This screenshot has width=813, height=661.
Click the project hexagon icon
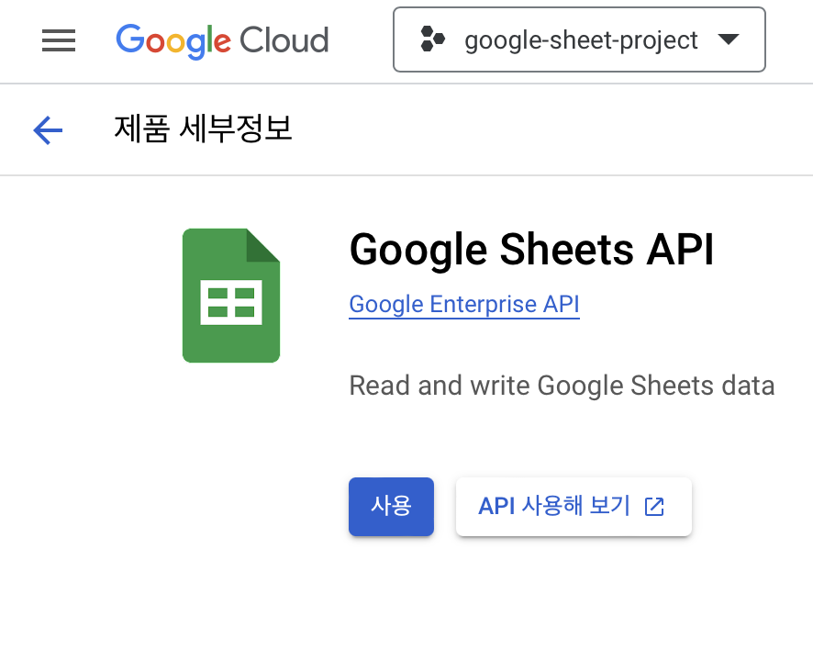click(x=432, y=39)
